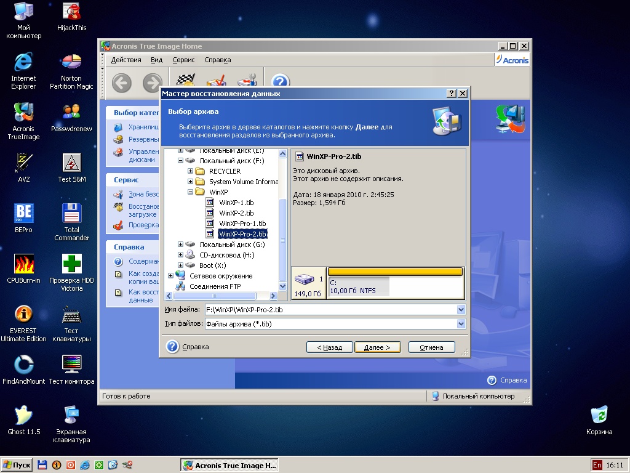Click the Проверка link in Сервис sidebar
This screenshot has width=630, height=473.
pos(143,225)
